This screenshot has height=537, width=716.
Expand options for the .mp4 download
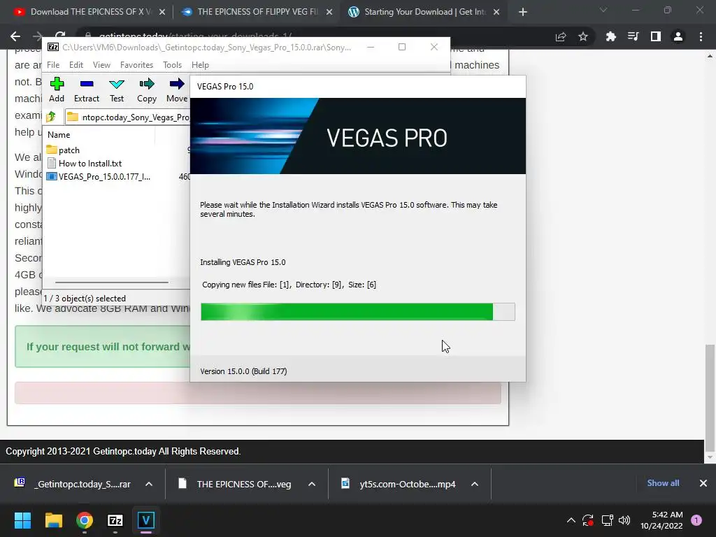pyautogui.click(x=475, y=484)
